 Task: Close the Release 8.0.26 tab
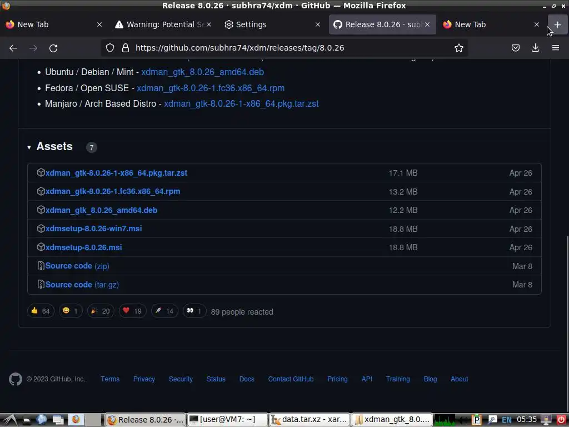[x=427, y=24]
